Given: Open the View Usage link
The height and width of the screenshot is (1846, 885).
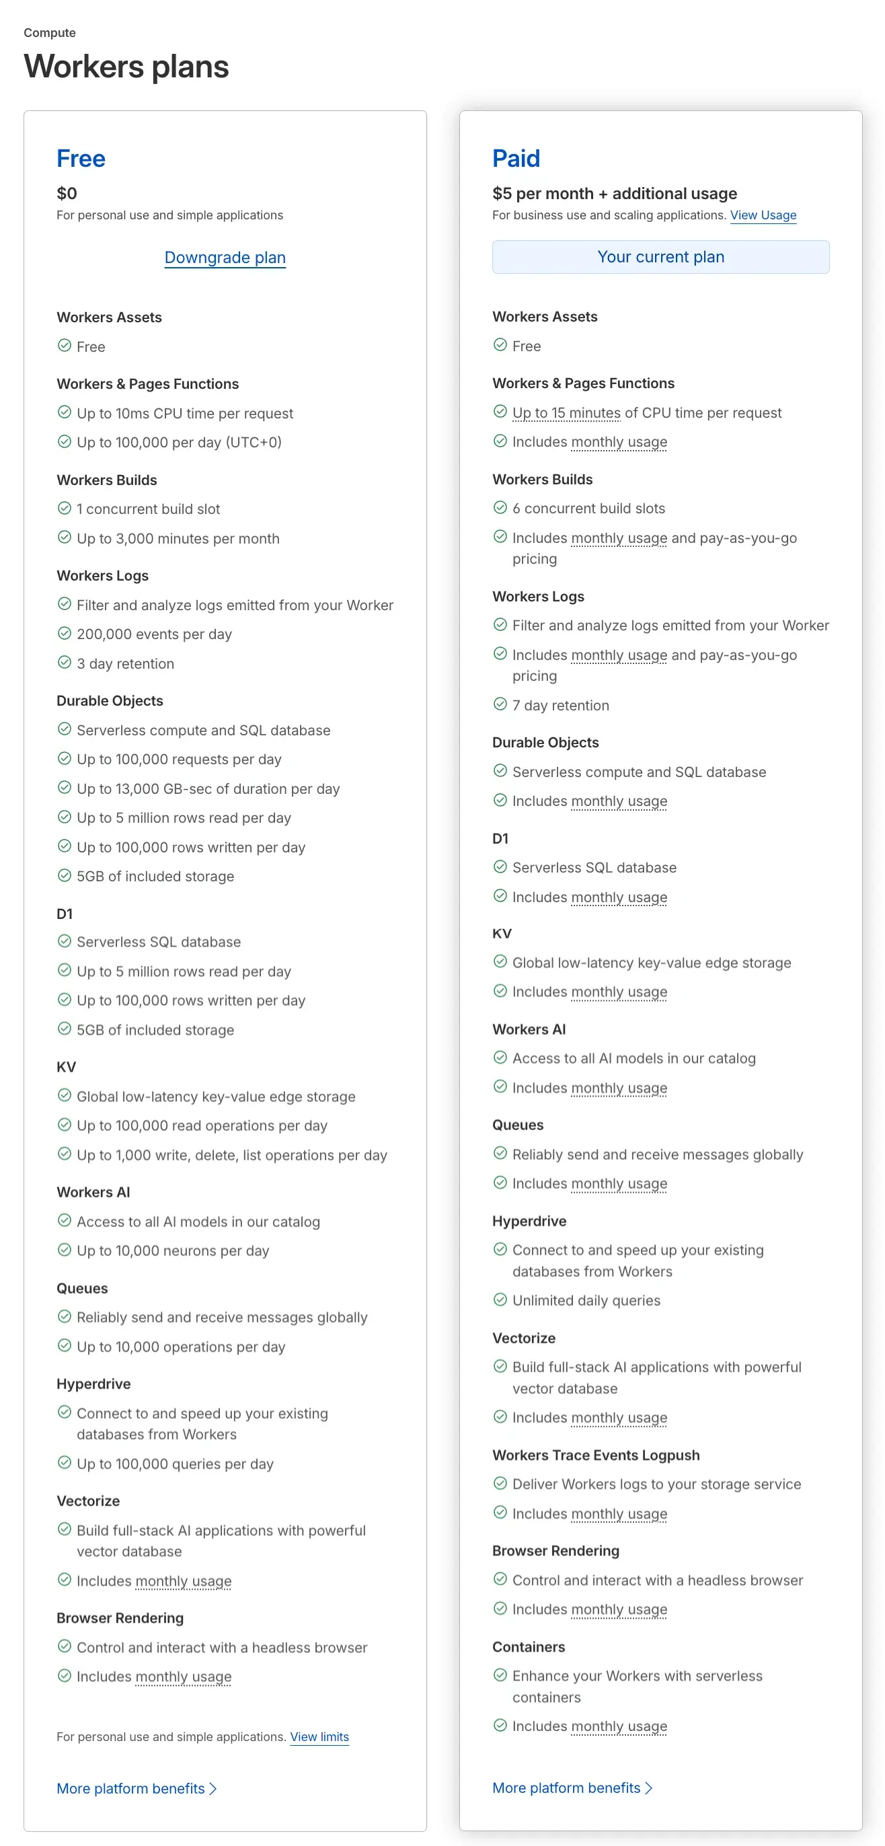Looking at the screenshot, I should tap(763, 215).
